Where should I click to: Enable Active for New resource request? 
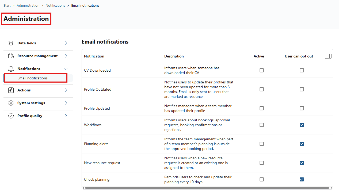(262, 163)
